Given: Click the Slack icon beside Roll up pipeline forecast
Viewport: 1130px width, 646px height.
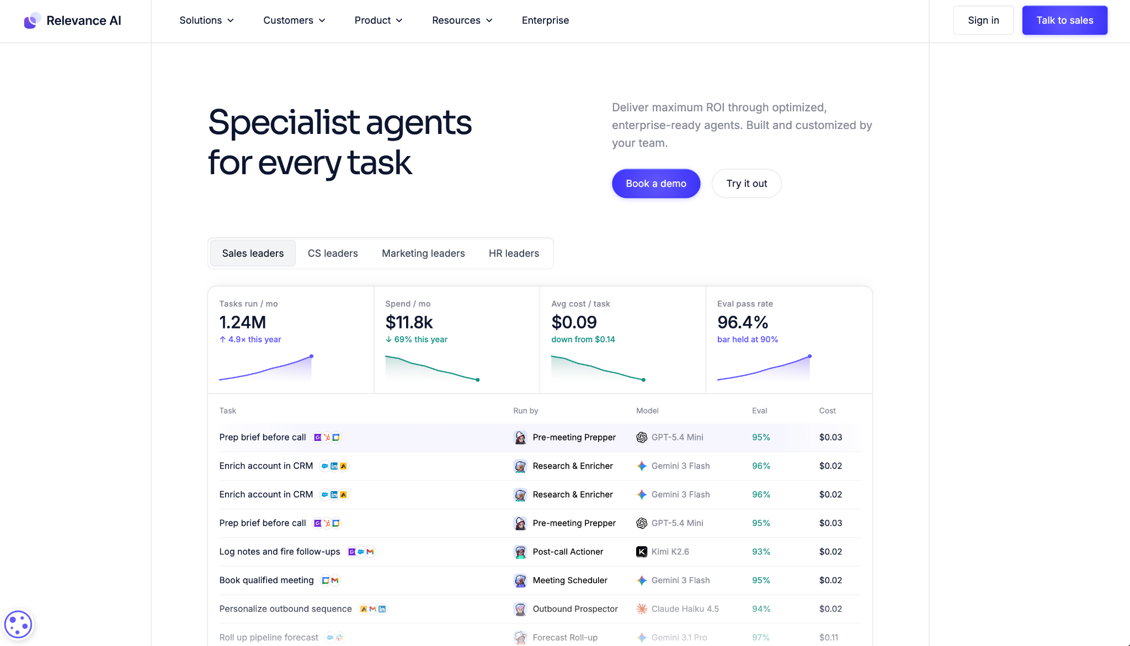Looking at the screenshot, I should point(339,638).
